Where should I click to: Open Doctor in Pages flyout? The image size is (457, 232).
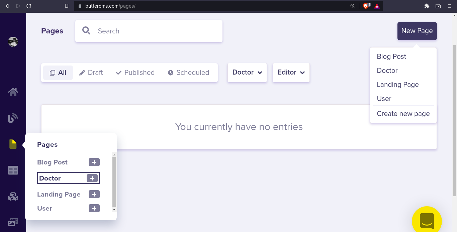pyautogui.click(x=50, y=178)
